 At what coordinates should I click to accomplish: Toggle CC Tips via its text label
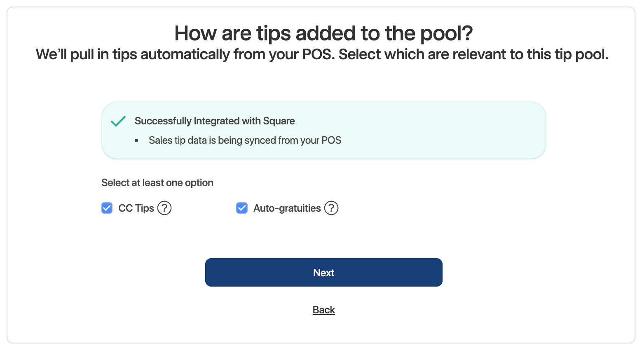point(136,208)
